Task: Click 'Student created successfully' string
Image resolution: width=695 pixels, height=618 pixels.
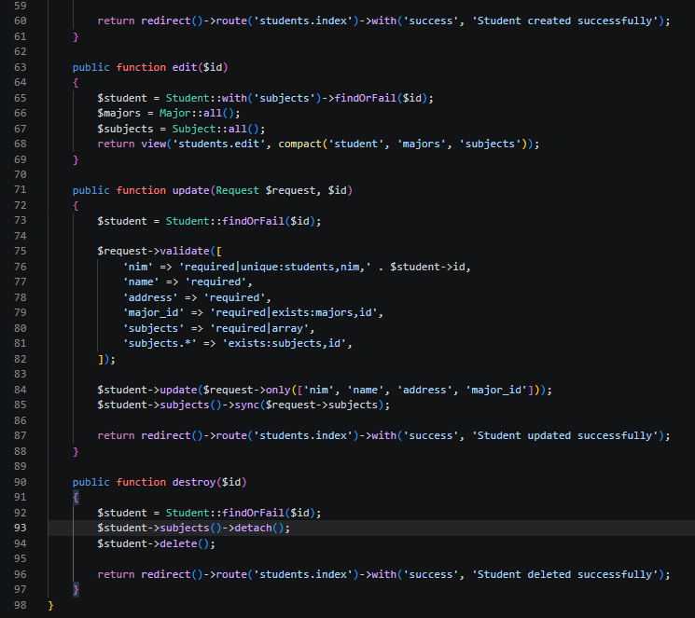Action: tap(565, 21)
